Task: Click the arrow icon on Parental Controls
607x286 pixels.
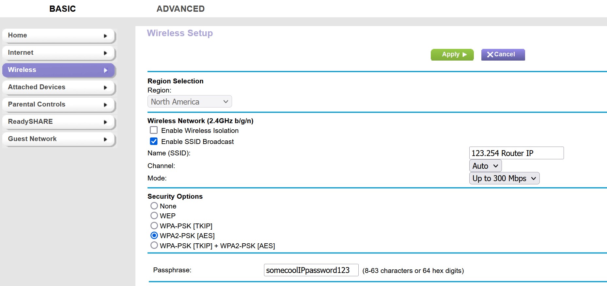Action: [105, 105]
